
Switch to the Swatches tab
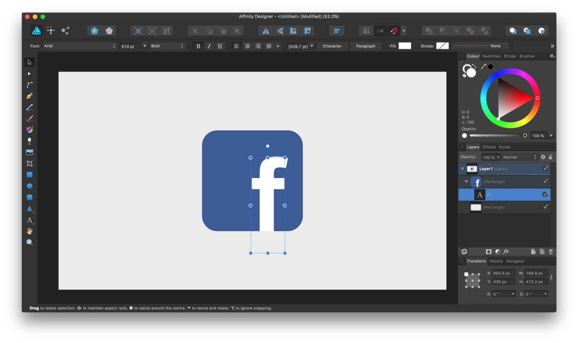tap(491, 56)
